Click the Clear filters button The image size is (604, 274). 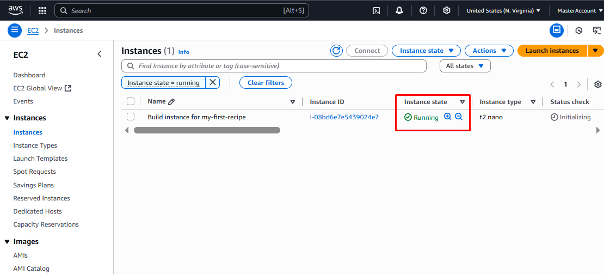[266, 83]
